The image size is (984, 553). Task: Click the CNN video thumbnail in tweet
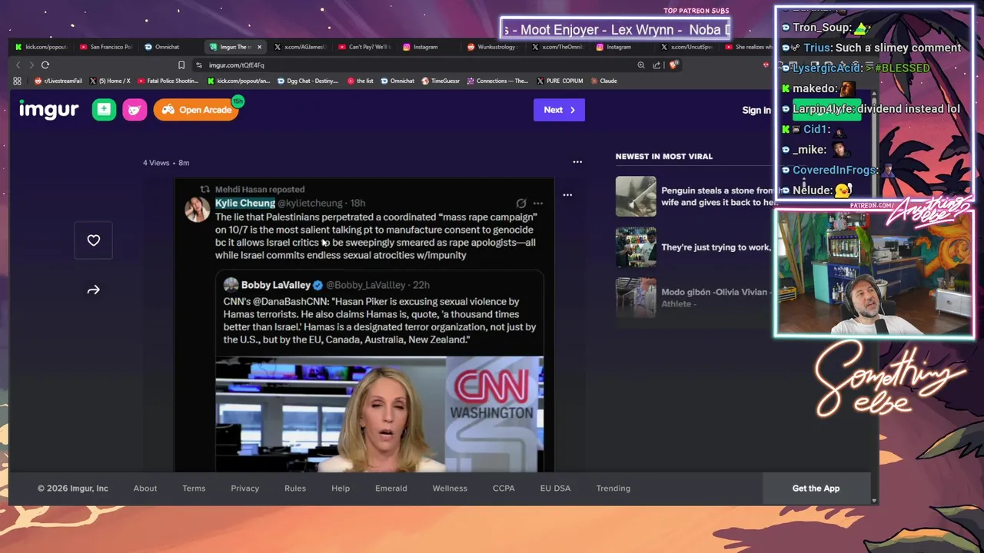click(x=379, y=414)
